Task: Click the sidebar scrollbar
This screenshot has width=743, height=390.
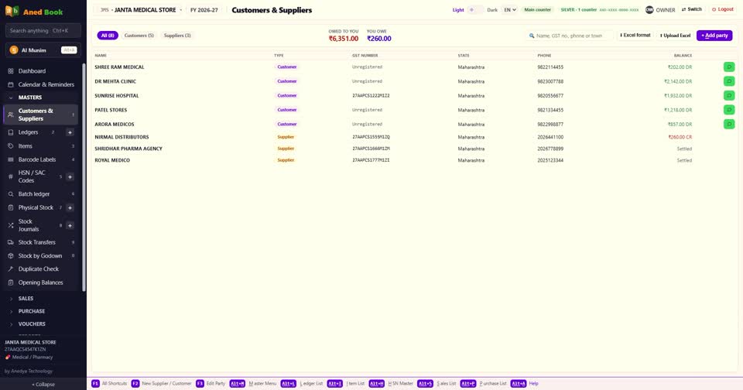Action: pos(84,176)
